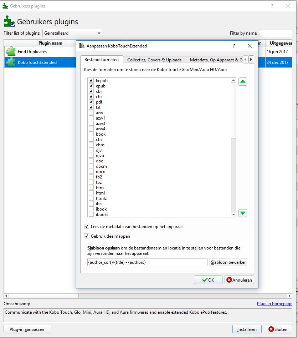Click the Plug-in aanpassen button
This screenshot has width=298, height=338.
(27, 329)
